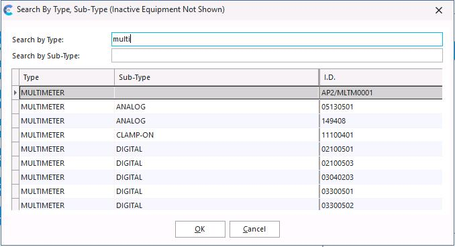Select I.D. cell 11100401
This screenshot has width=455, height=247.
coord(381,135)
